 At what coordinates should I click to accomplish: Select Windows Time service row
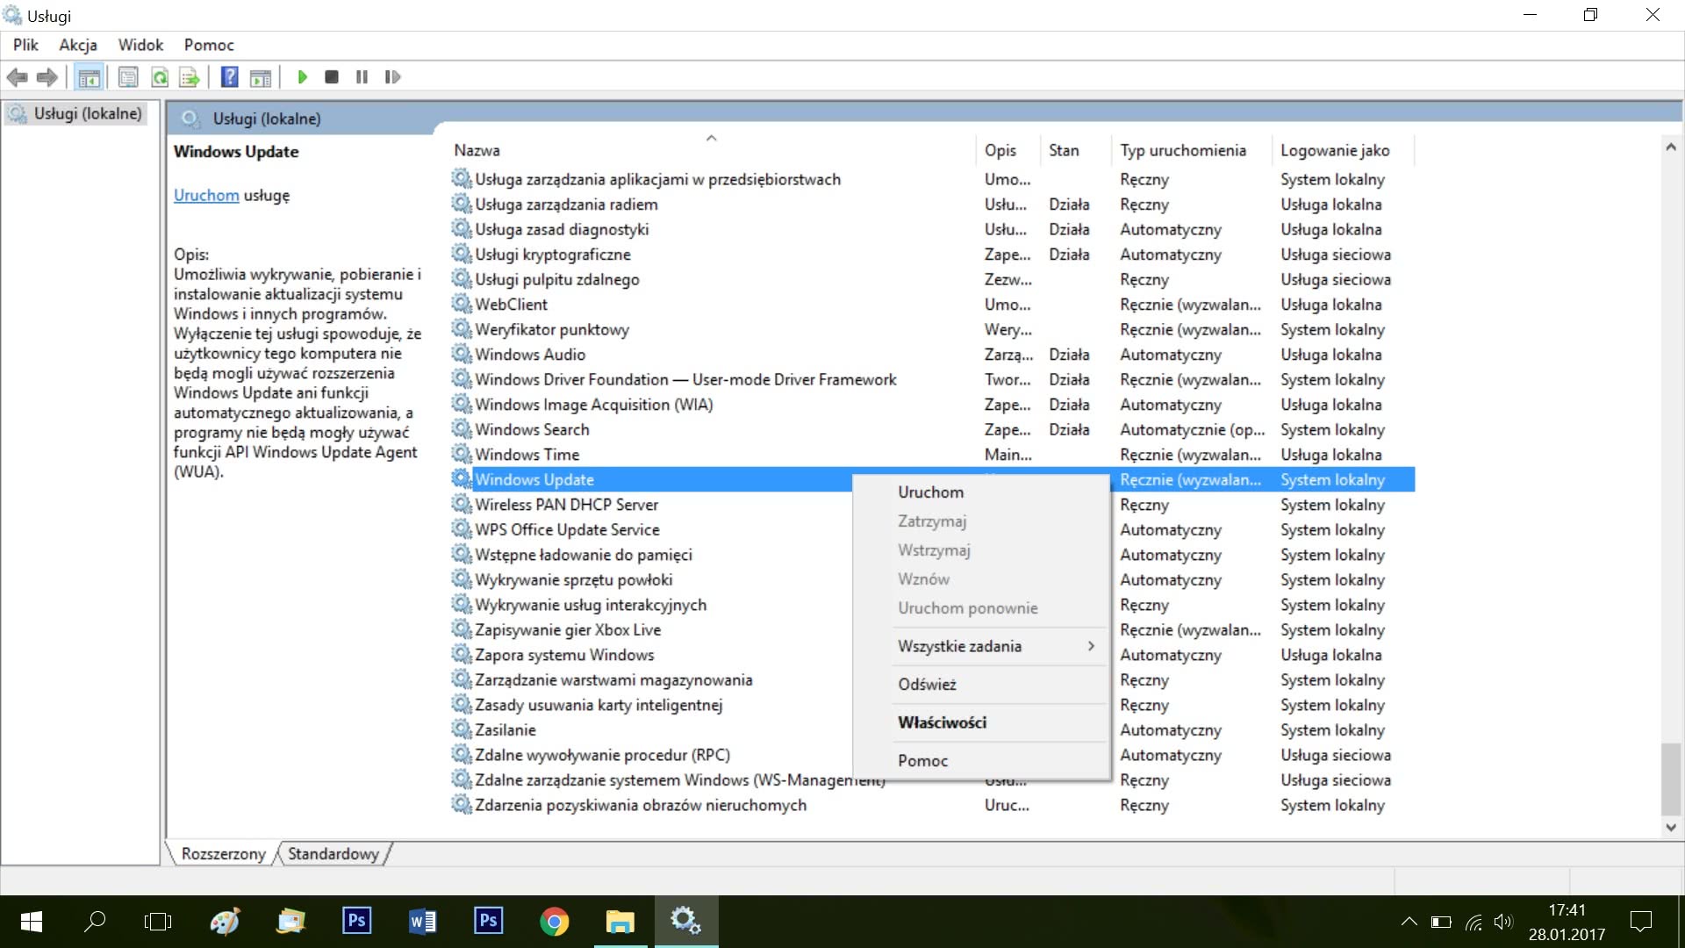point(933,455)
